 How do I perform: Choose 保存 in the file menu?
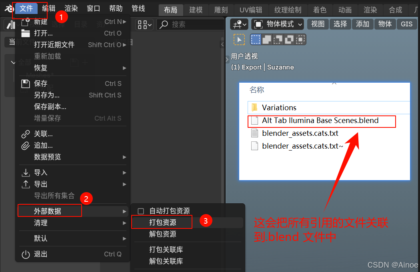[73, 83]
